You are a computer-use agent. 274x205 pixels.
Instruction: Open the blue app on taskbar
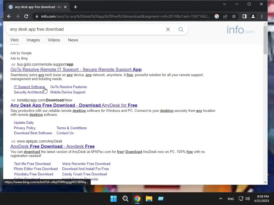click(161, 199)
